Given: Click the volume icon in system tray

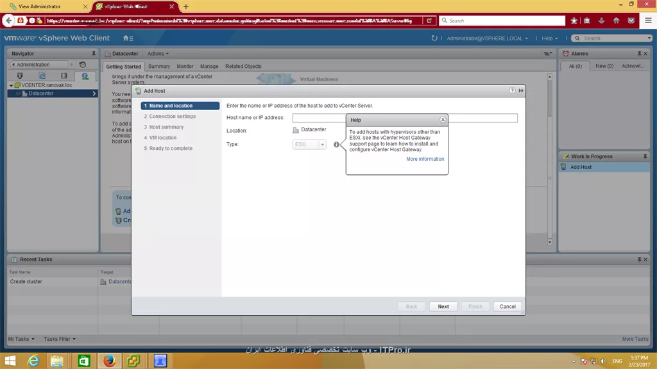Looking at the screenshot, I should coord(603,361).
